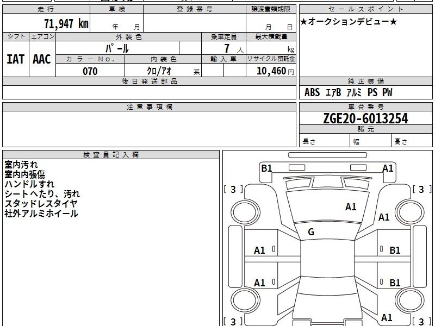Select the color number 070
435x326 pixels.
click(90, 71)
